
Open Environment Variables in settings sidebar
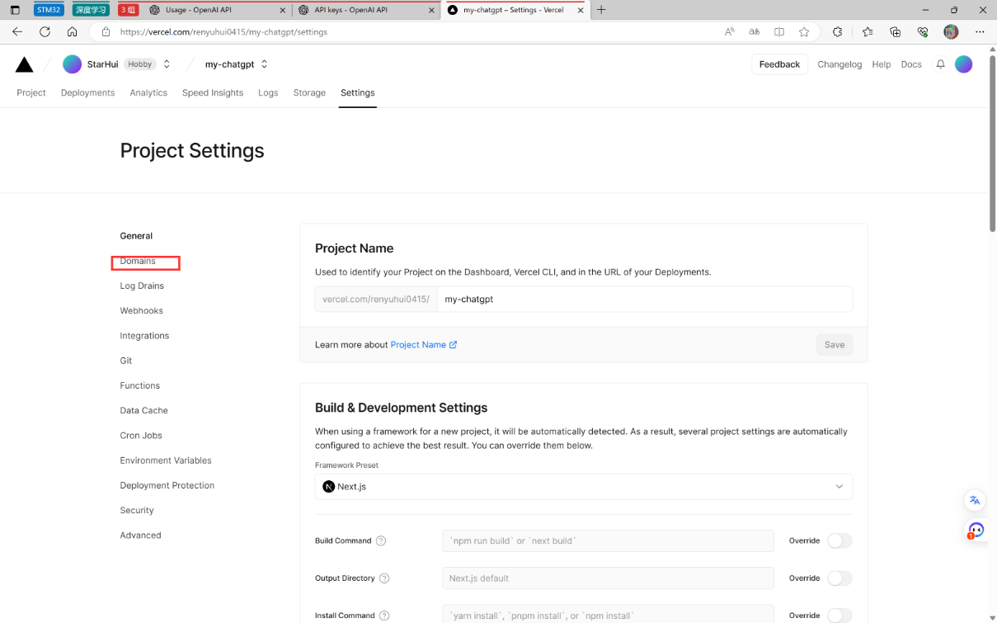click(x=166, y=460)
